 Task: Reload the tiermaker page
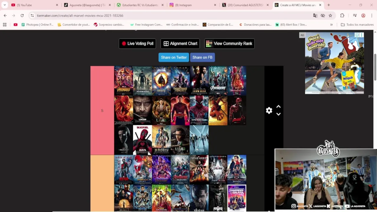coord(22,16)
